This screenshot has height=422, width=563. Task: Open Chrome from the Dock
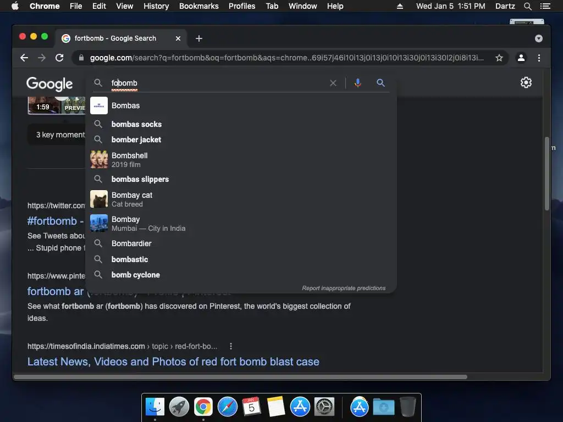pyautogui.click(x=203, y=407)
